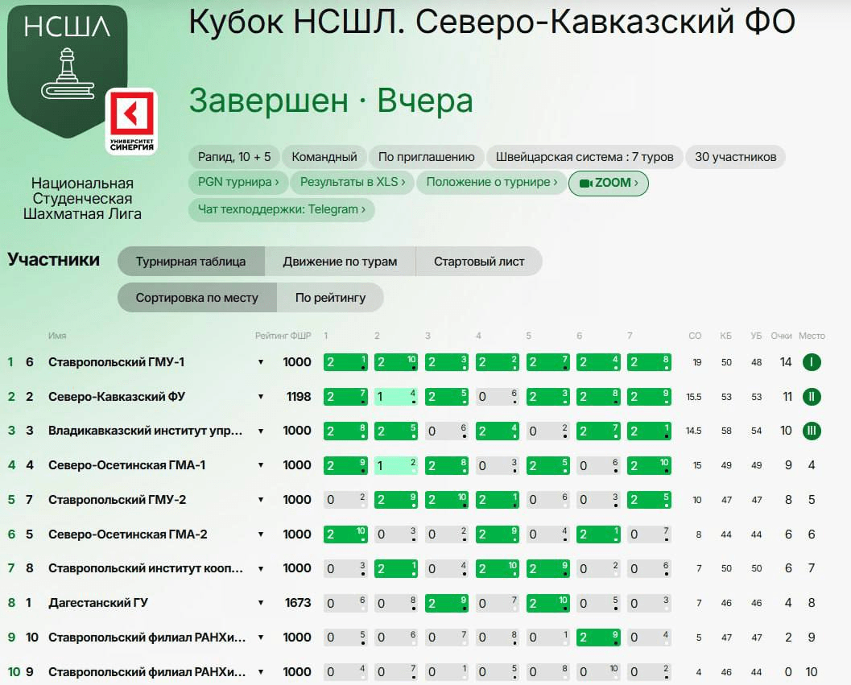Screen dimensions: 851x685
Task: Click Швейцарская система : 7 туров tag
Action: coord(585,157)
